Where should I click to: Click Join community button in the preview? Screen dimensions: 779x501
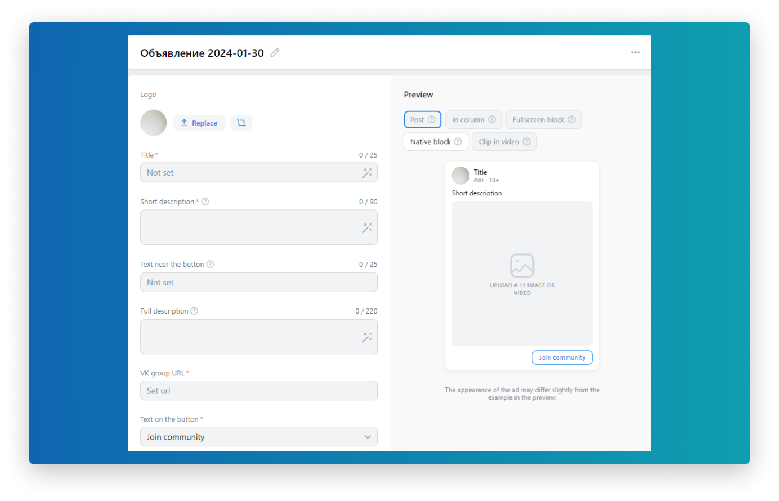pyautogui.click(x=562, y=357)
